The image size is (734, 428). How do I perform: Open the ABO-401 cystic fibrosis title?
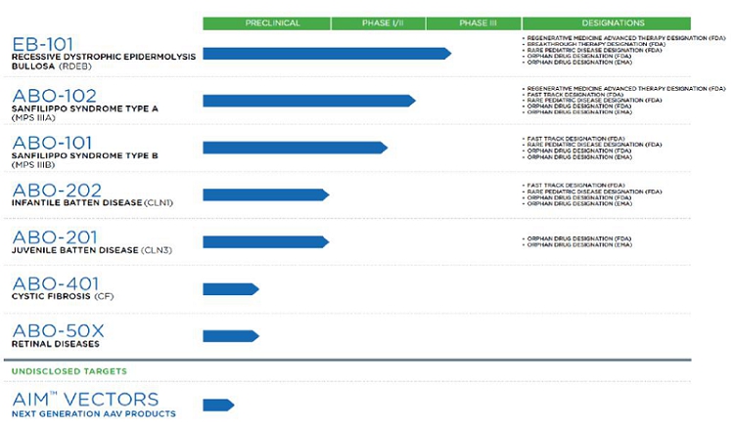[55, 283]
